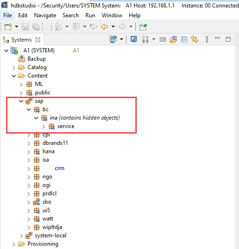Image resolution: width=239 pixels, height=249 pixels.
Task: Open the View Menu three-dots icon
Action: (x=207, y=39)
